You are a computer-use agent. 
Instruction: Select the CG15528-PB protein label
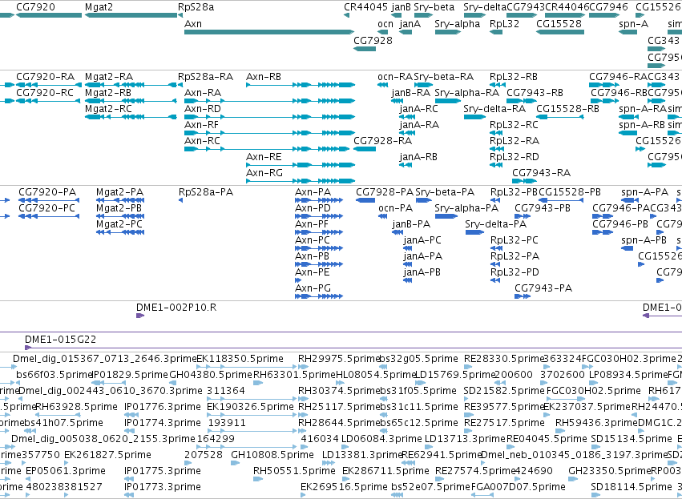coord(569,192)
